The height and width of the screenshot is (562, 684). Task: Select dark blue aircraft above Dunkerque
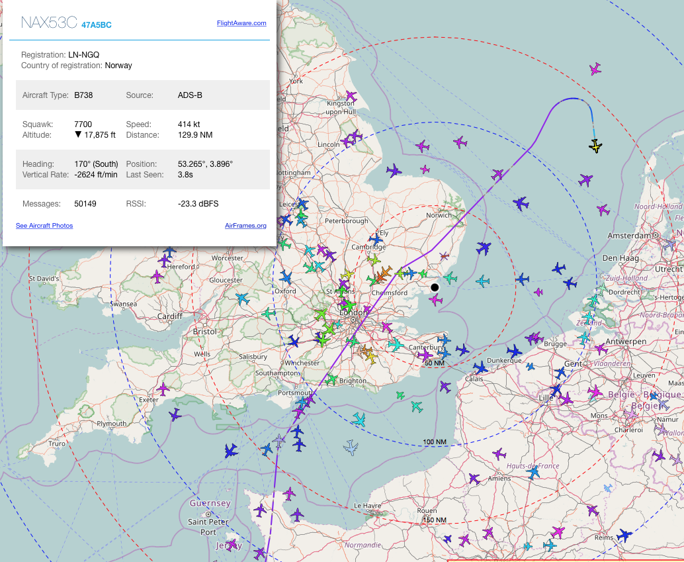click(514, 351)
